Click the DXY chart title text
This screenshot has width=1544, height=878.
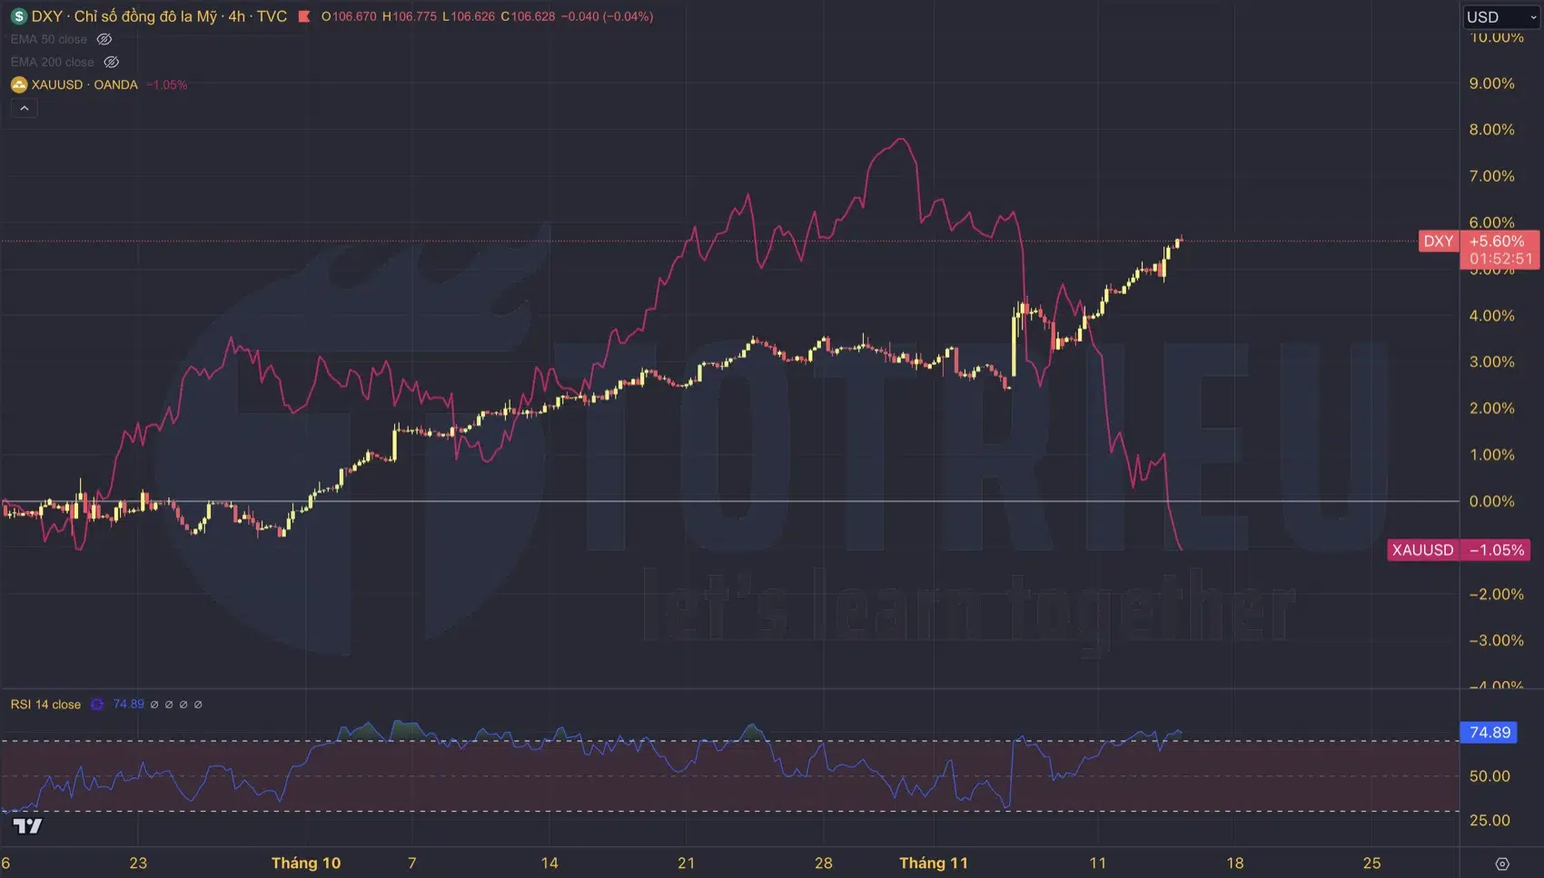pos(159,16)
